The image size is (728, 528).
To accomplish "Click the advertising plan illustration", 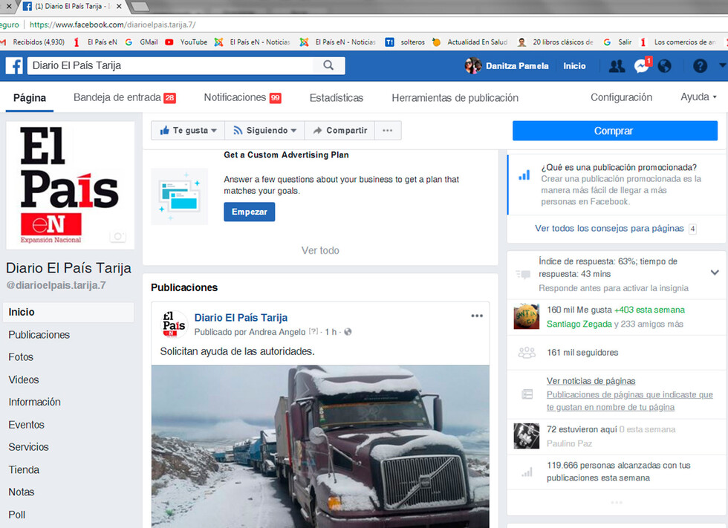I will point(179,196).
